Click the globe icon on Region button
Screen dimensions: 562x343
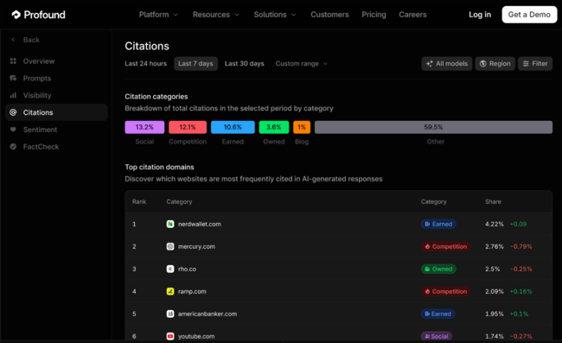point(483,64)
